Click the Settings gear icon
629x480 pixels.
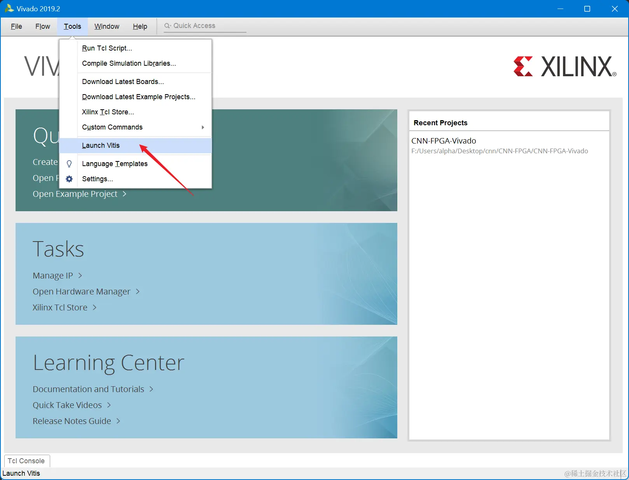point(69,179)
